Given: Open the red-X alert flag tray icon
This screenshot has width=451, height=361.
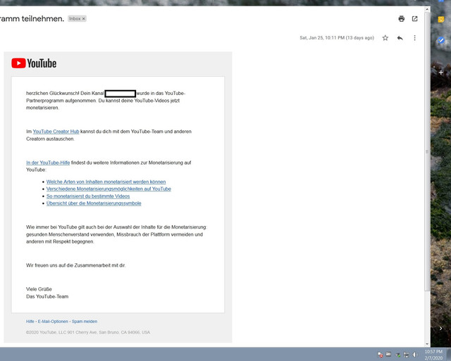Looking at the screenshot, I should [x=381, y=355].
